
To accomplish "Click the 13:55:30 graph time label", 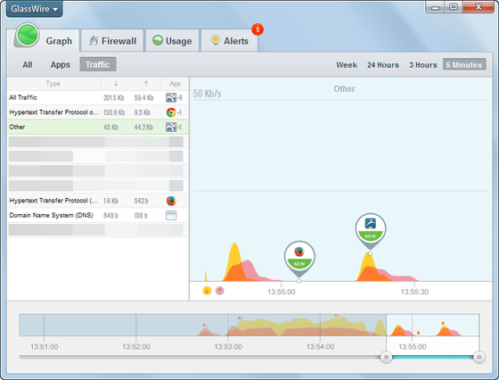I will [x=414, y=292].
